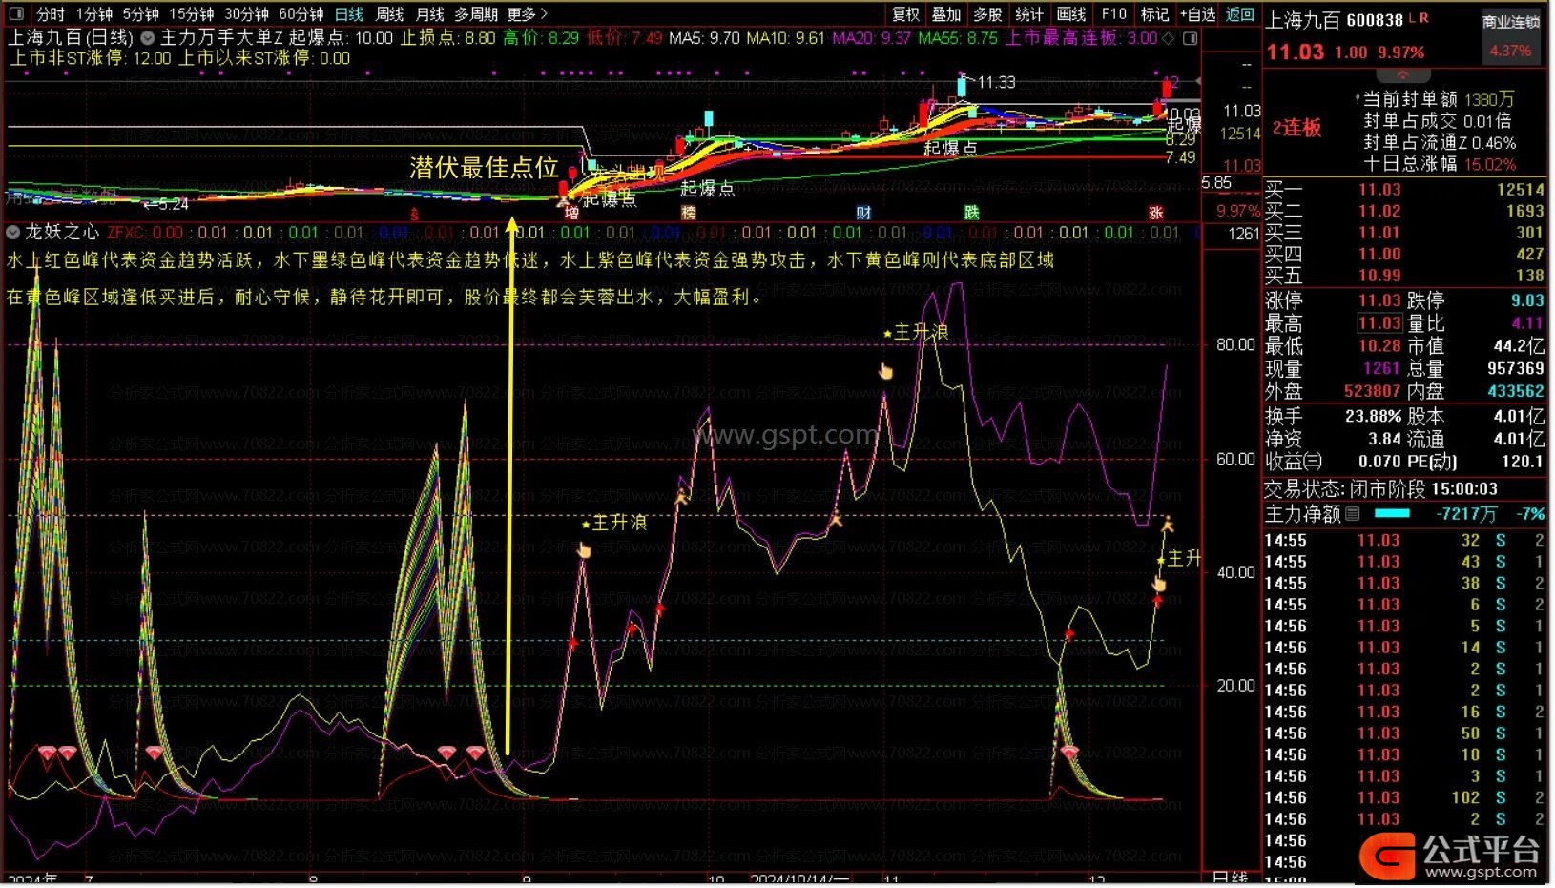Select the 5分钟 period

coord(141,13)
